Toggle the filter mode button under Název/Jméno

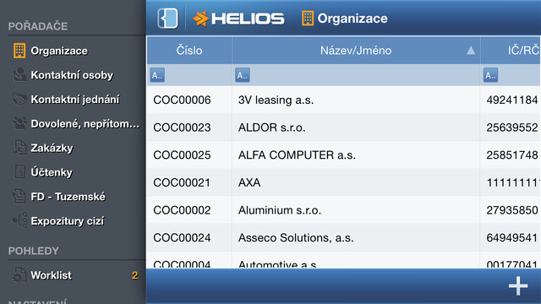click(243, 75)
